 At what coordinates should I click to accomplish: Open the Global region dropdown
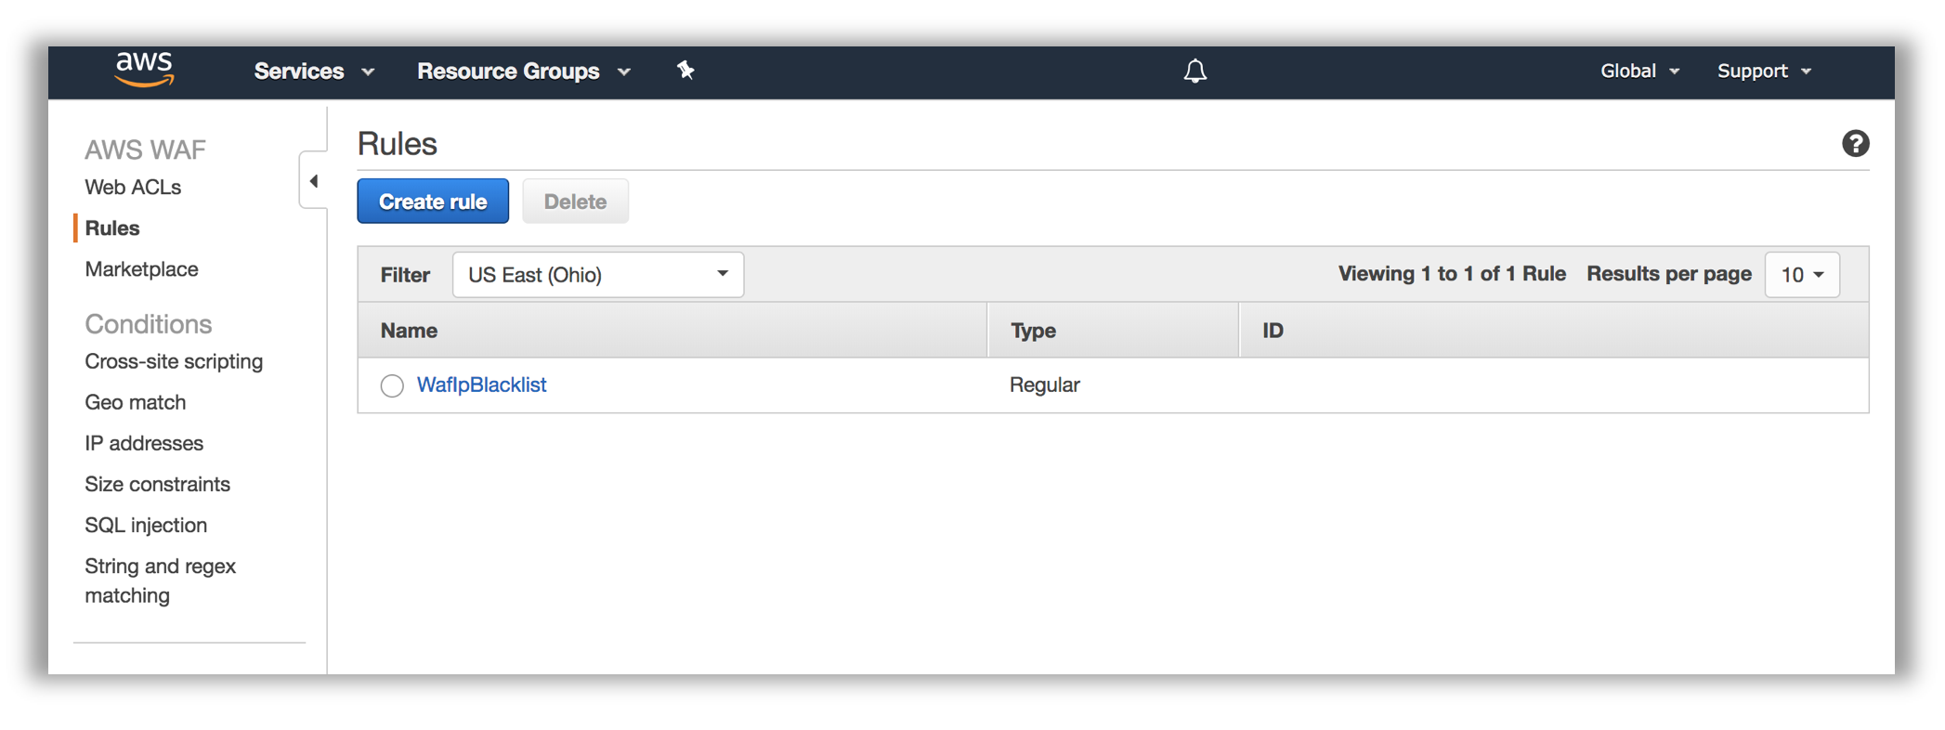[x=1639, y=72]
